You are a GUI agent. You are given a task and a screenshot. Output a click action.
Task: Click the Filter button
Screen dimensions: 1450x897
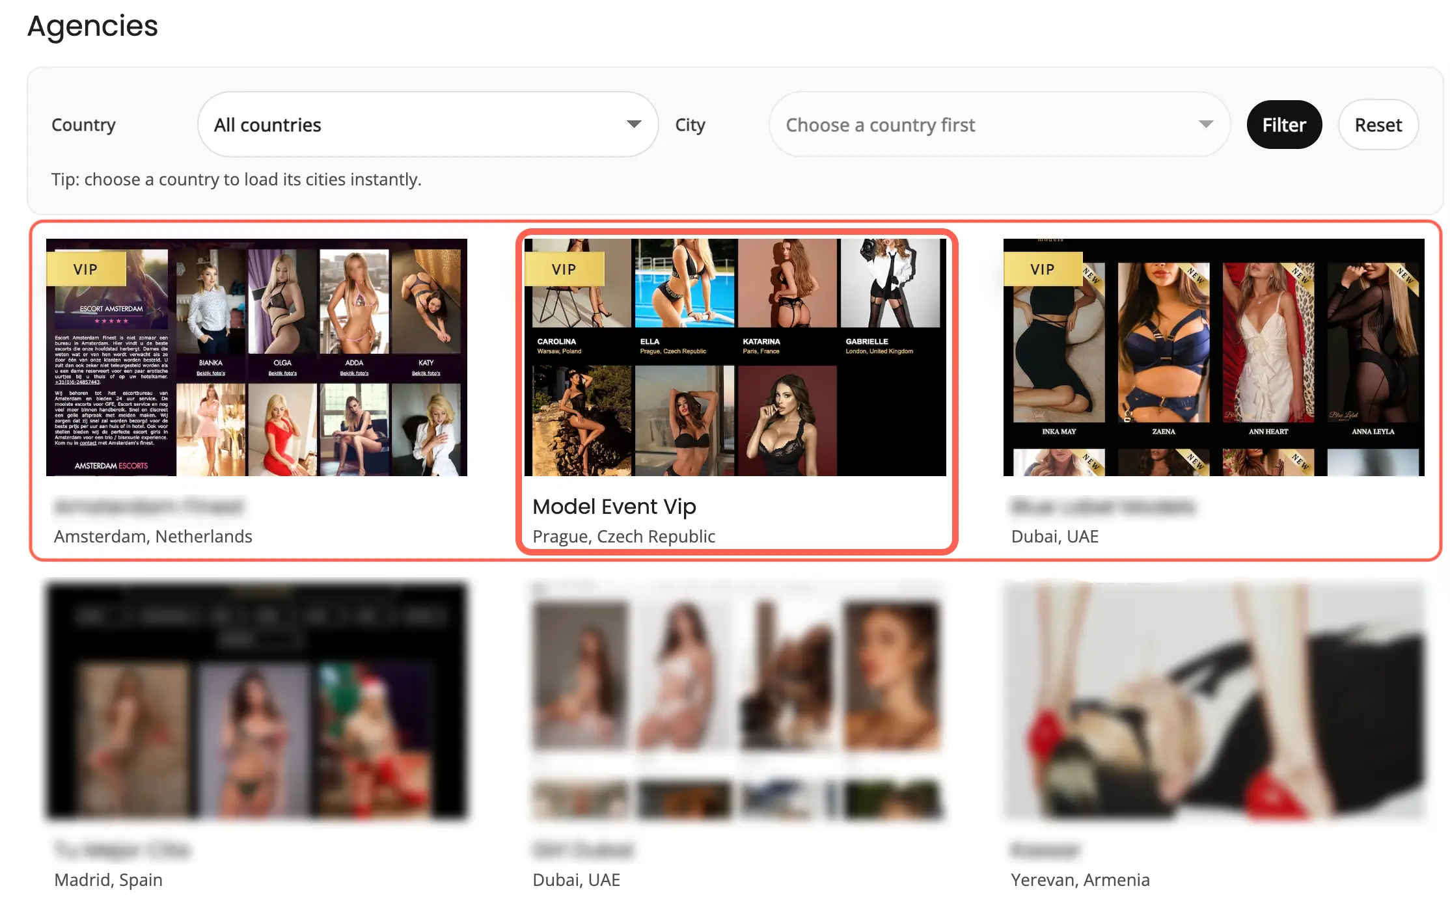pyautogui.click(x=1283, y=124)
